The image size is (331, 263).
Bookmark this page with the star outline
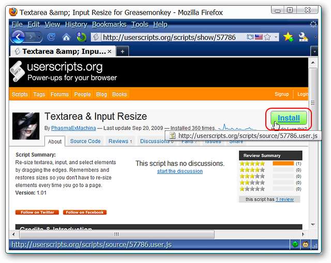267,37
